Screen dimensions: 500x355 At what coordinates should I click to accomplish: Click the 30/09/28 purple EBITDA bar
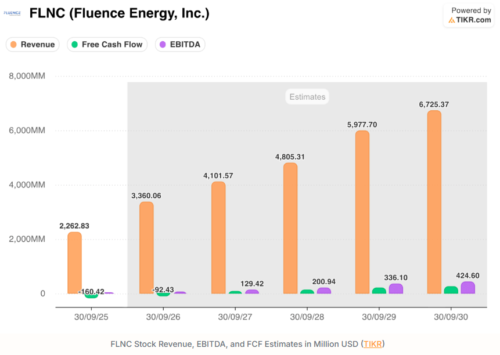tap(324, 291)
